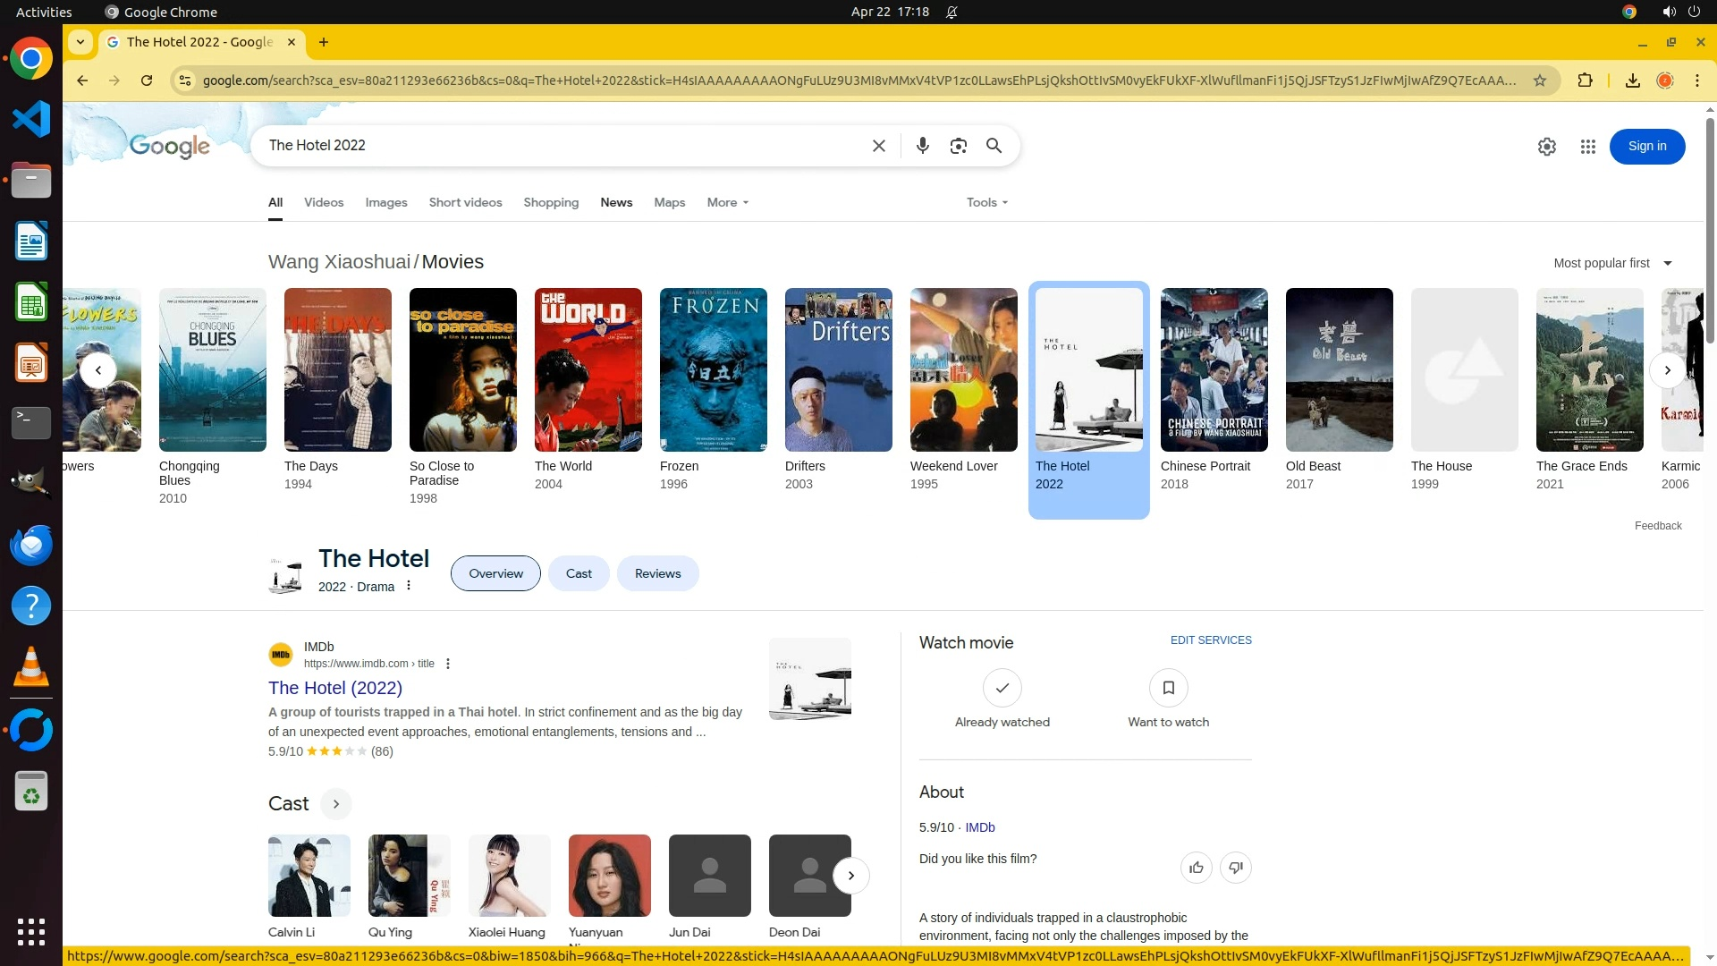Open Chrome extensions puzzle icon
1717x966 pixels.
click(1585, 80)
